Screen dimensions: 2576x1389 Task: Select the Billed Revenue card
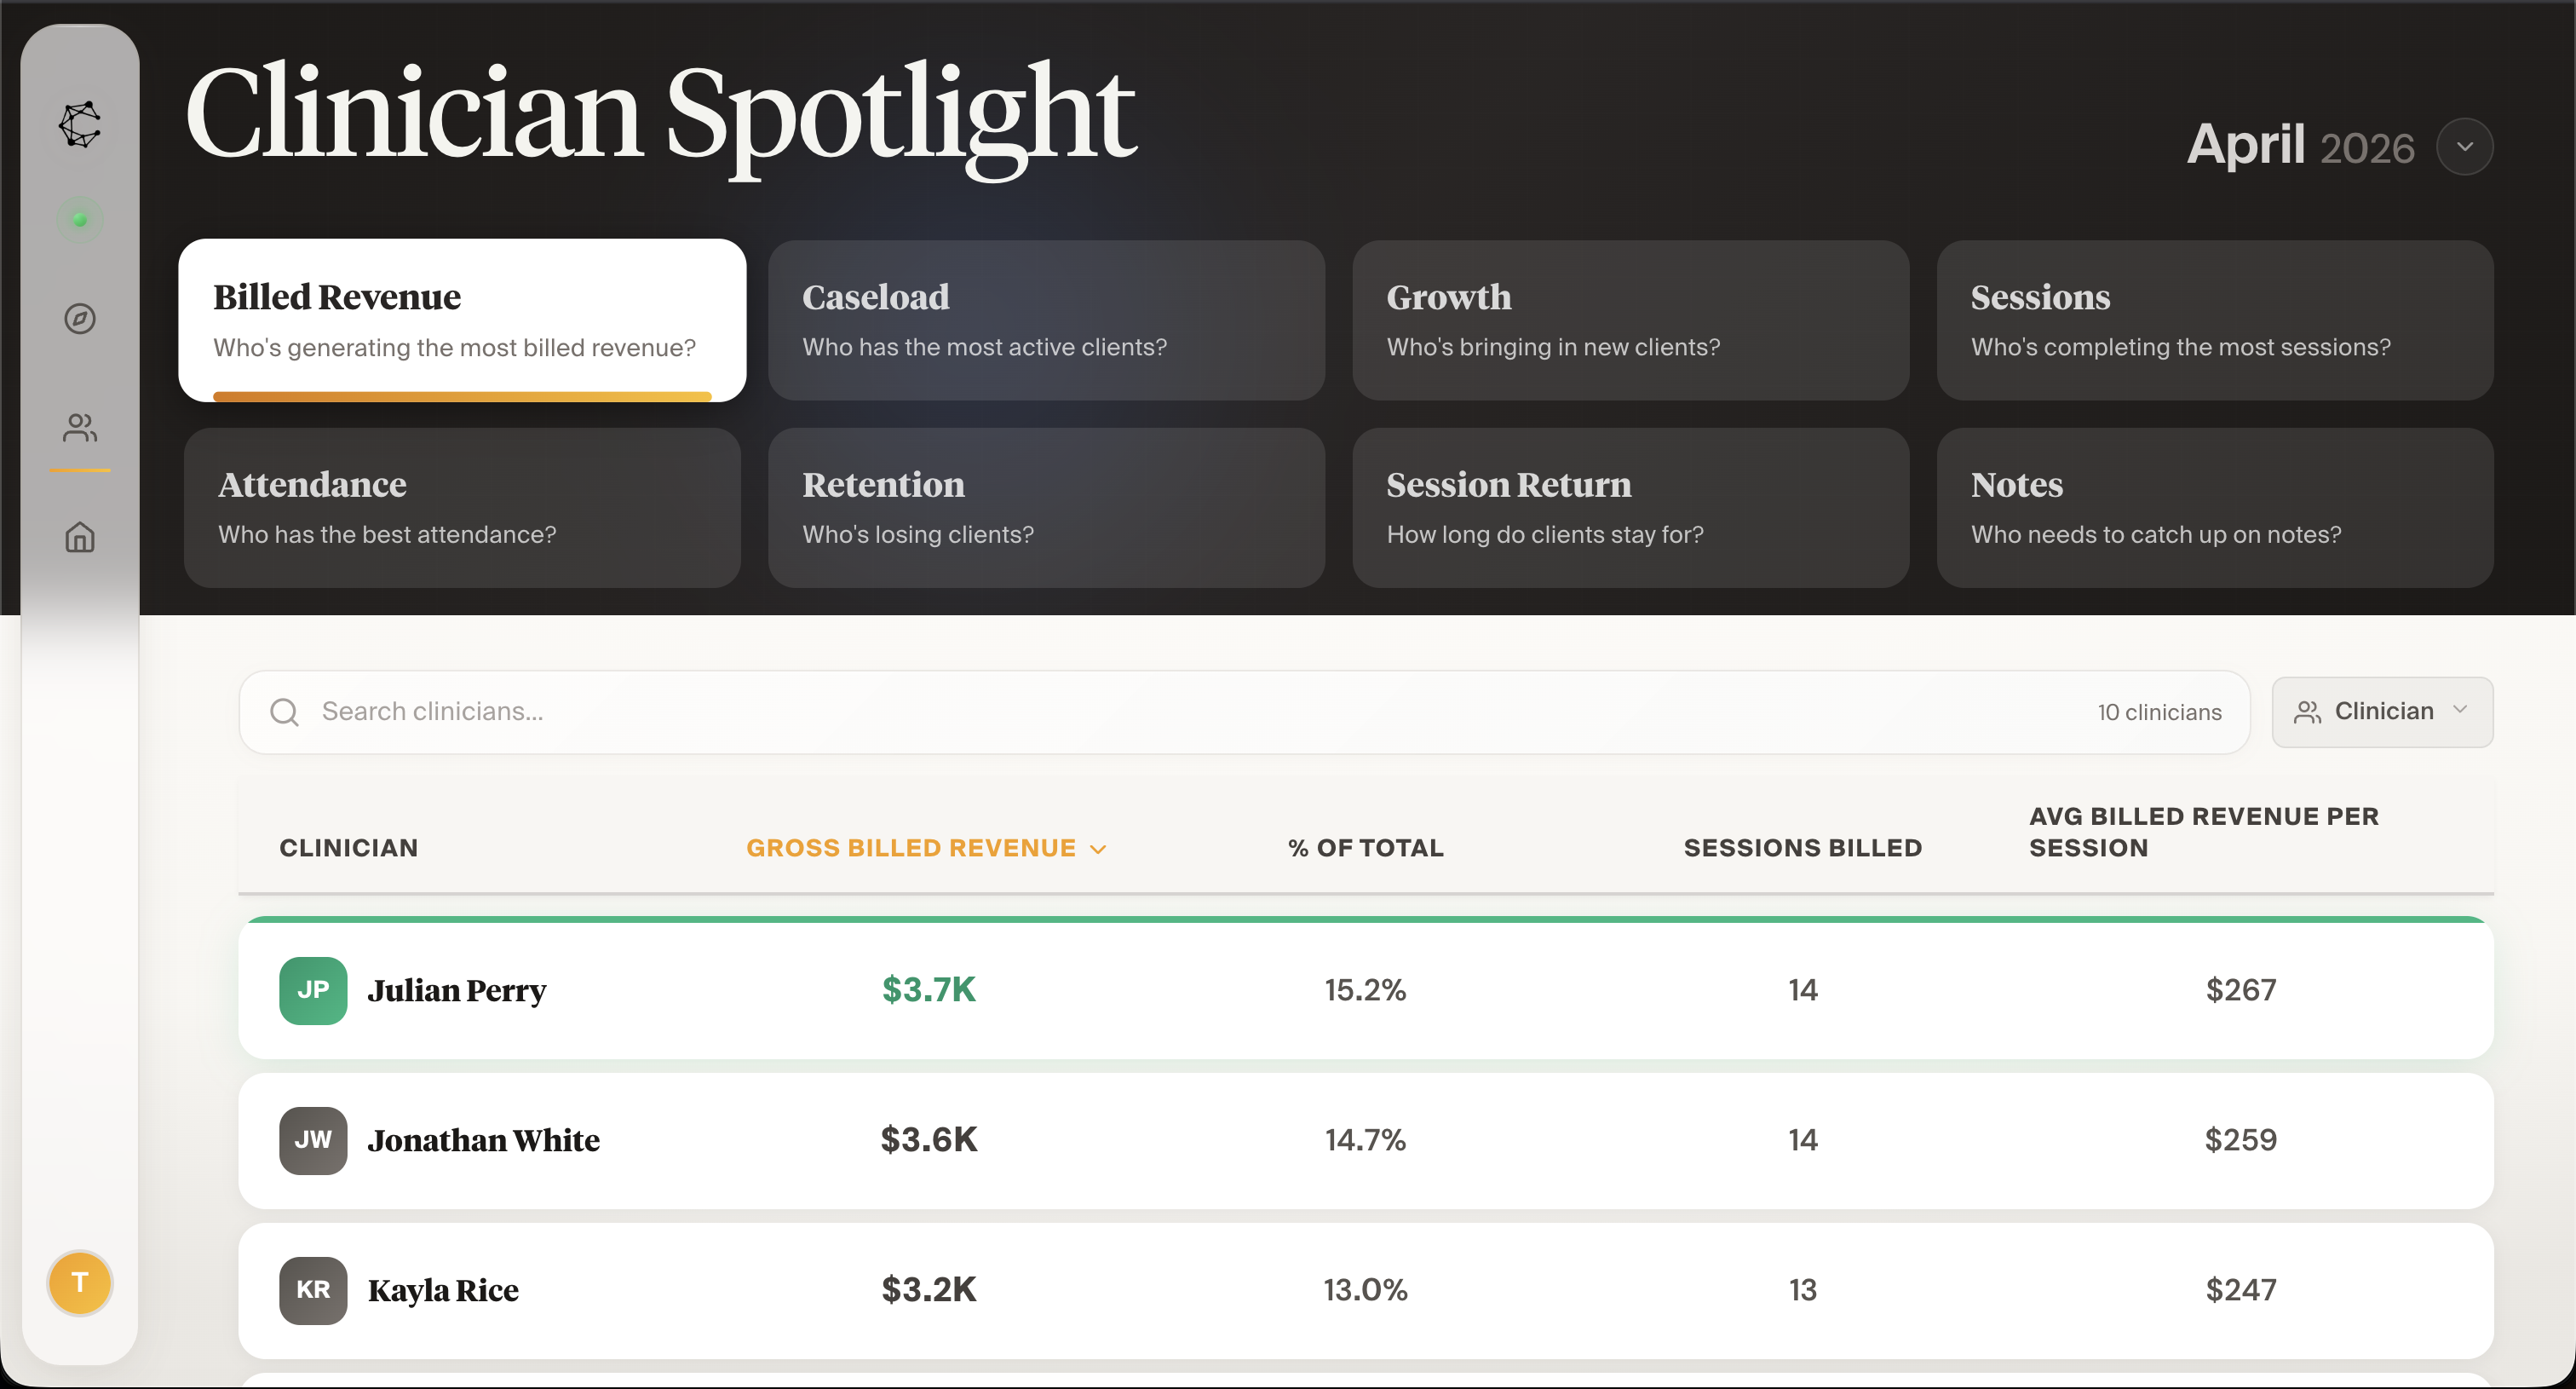462,320
